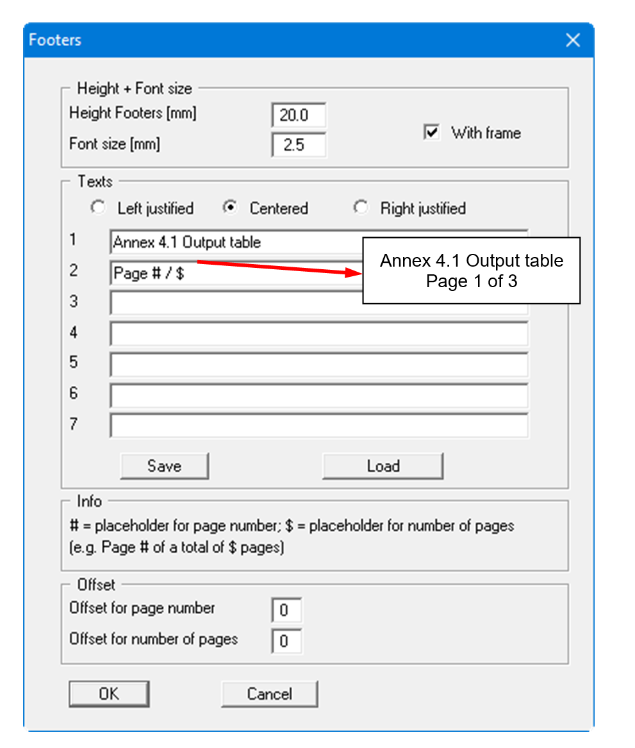The height and width of the screenshot is (748, 635).
Task: Click the Font size input field
Action: click(x=298, y=145)
